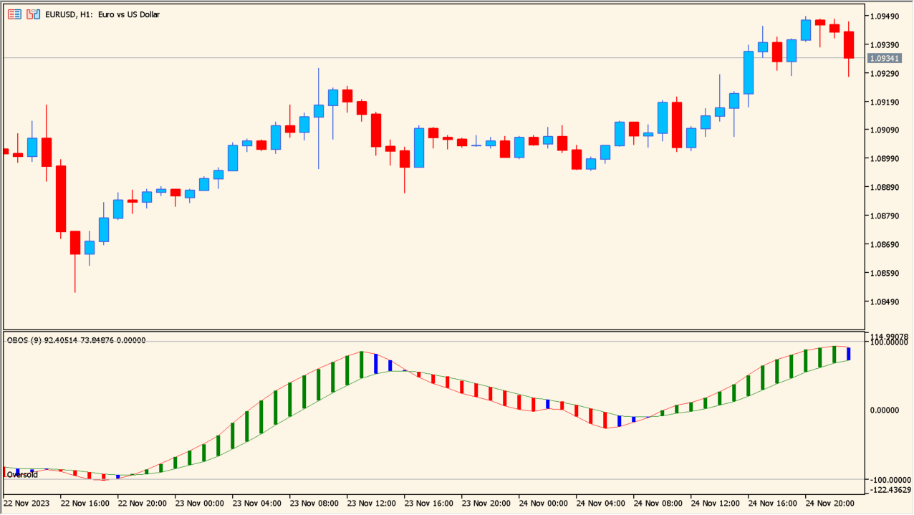
Task: Select the 22 Nov 2023 time label
Action: pyautogui.click(x=27, y=503)
